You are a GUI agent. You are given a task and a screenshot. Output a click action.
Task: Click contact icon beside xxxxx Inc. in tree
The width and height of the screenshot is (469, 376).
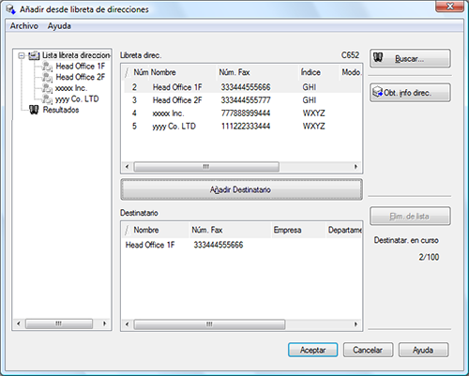point(47,88)
